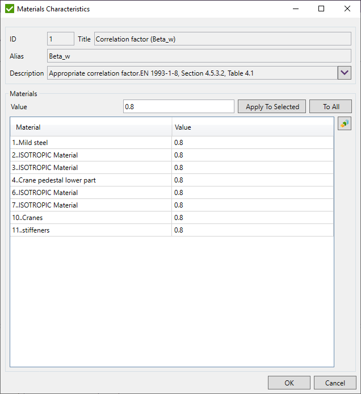Click the colored blocks materials icon button
The height and width of the screenshot is (394, 361).
344,124
